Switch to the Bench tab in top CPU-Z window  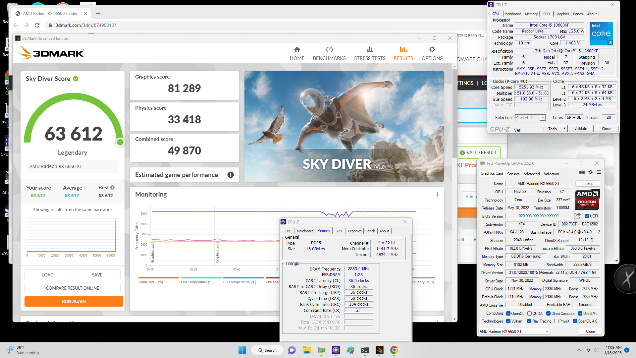pyautogui.click(x=578, y=14)
